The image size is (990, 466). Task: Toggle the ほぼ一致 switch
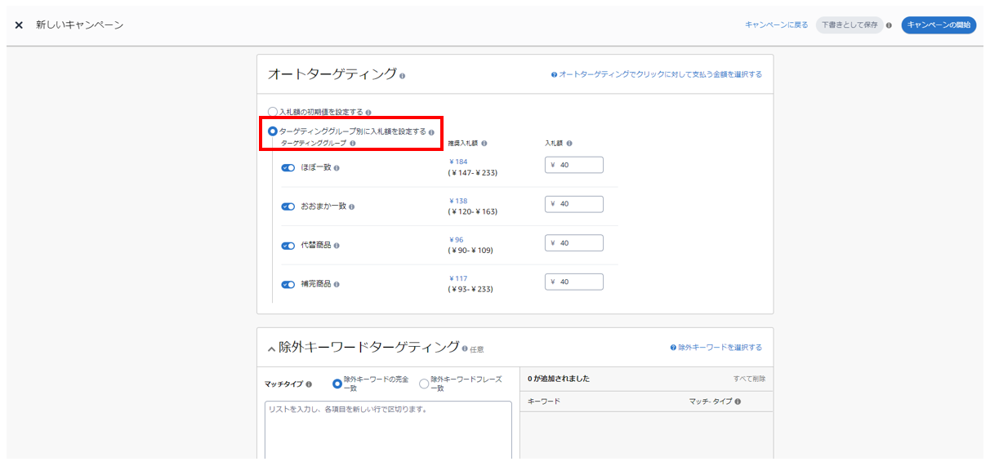[x=288, y=168]
